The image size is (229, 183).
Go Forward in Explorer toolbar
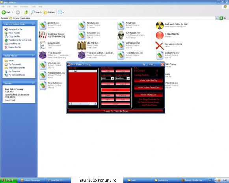[x=18, y=12]
